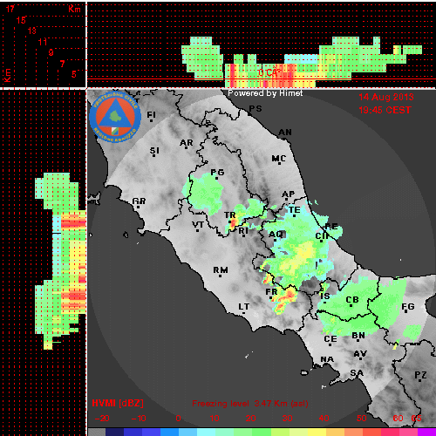Click the horizontal 'Km' unit label near 17

(74, 9)
